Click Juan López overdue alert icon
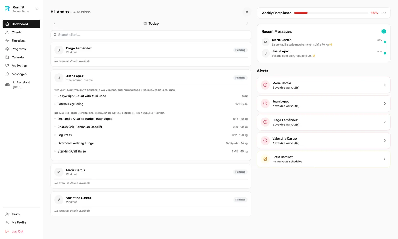The width and height of the screenshot is (398, 239). coord(265,103)
